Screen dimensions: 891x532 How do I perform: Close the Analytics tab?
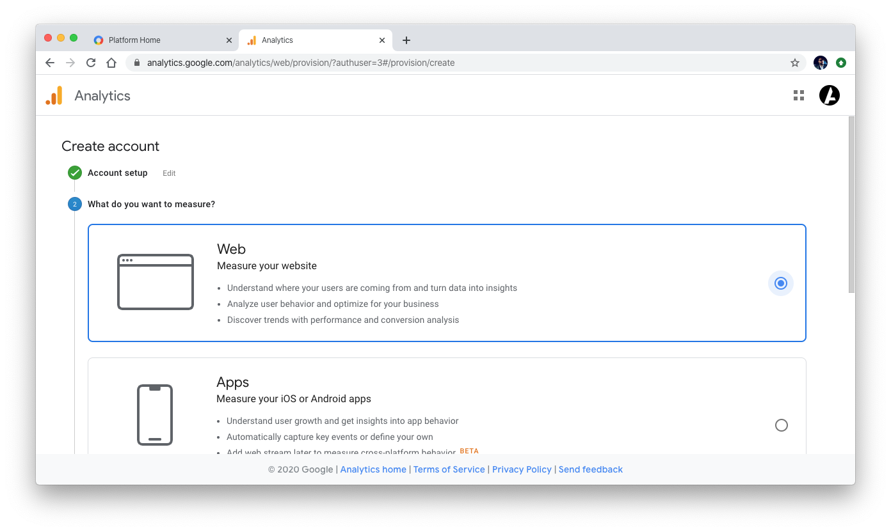coord(382,40)
